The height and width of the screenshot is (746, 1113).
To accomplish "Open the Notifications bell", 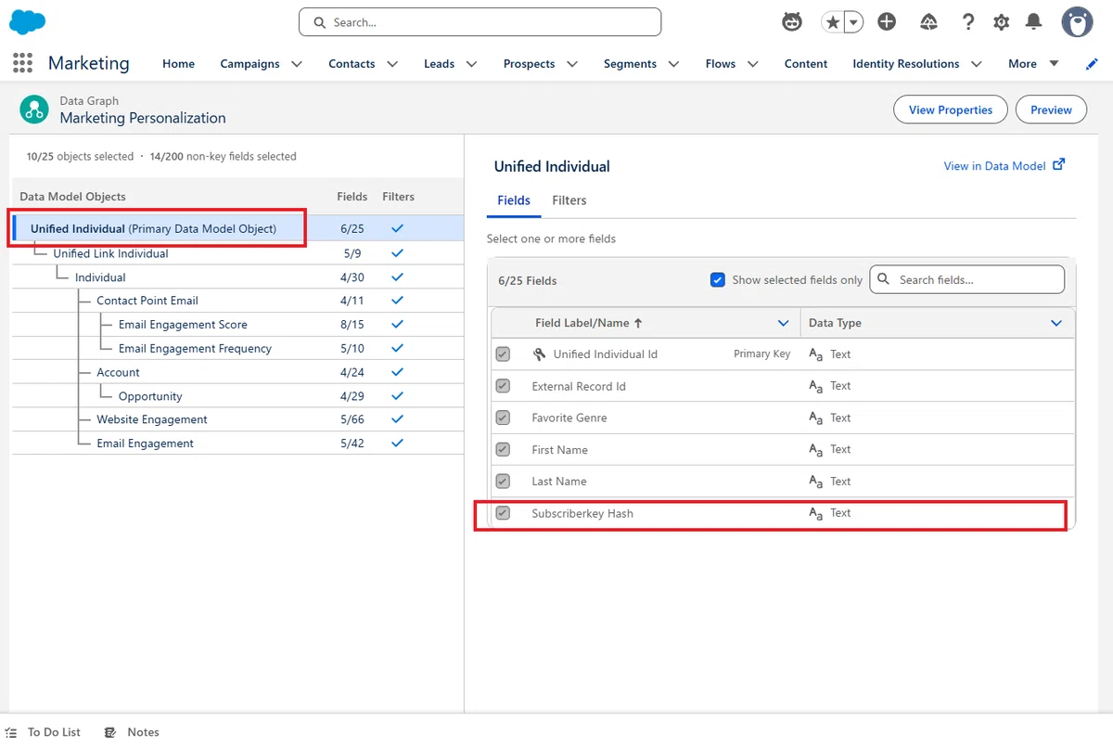I will 1033,21.
